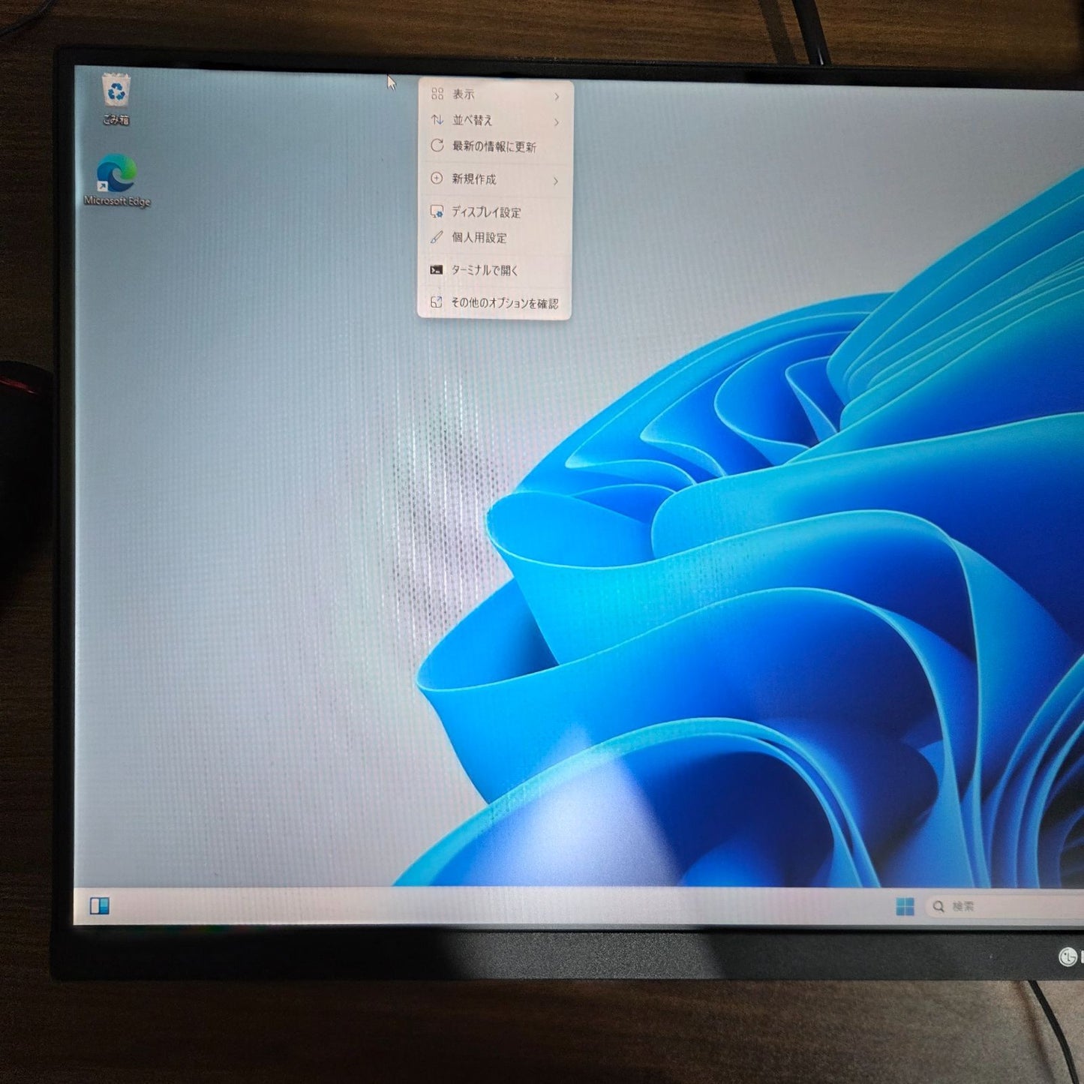
Task: Expand the submenu arrow next to 並べ替え
Action: pyautogui.click(x=557, y=122)
